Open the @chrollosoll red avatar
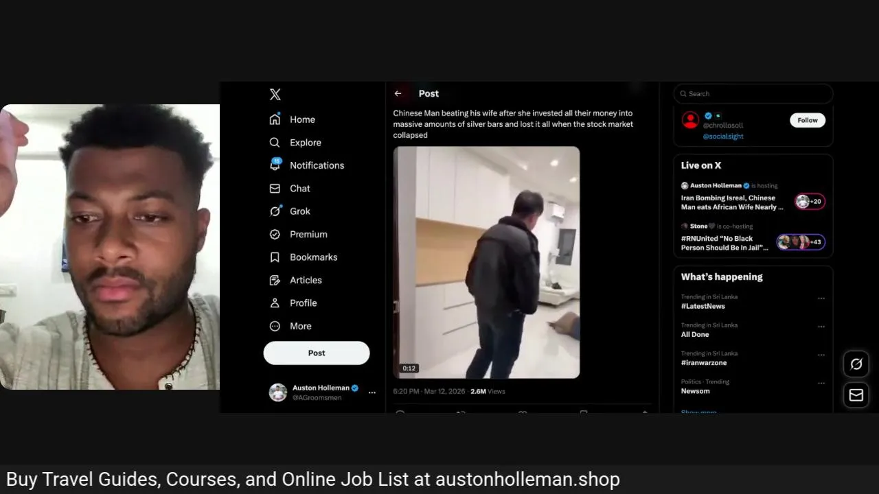Viewport: 879px width, 494px height. click(690, 120)
